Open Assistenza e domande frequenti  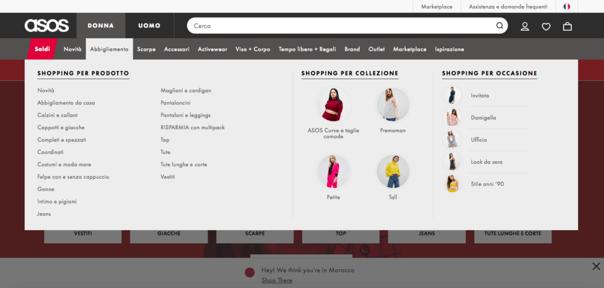click(508, 6)
